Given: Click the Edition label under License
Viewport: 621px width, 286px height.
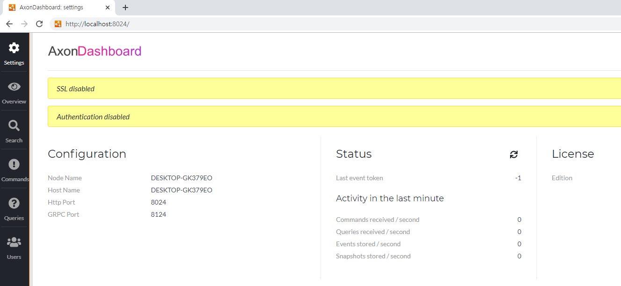Looking at the screenshot, I should coord(562,178).
